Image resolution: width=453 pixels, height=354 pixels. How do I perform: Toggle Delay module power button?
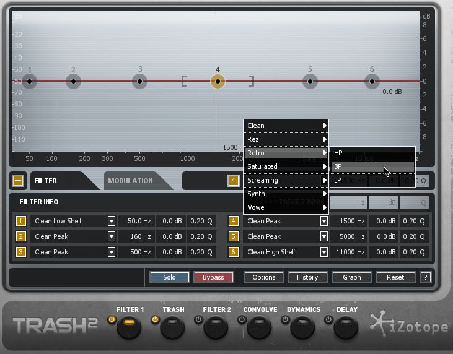click(328, 320)
